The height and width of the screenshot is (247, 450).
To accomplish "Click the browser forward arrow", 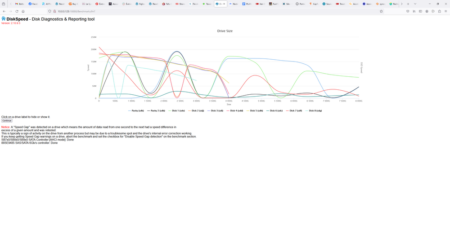I will point(10,12).
